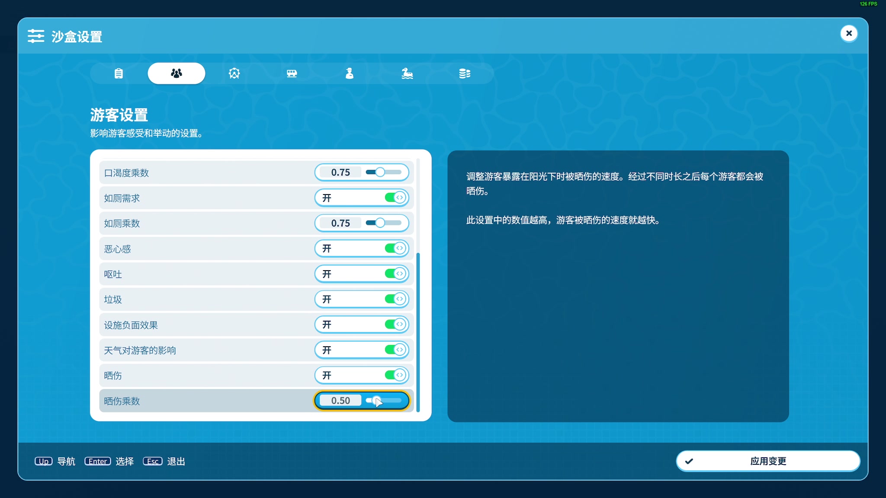
Task: Select the 晒伤 row label
Action: pyautogui.click(x=113, y=376)
